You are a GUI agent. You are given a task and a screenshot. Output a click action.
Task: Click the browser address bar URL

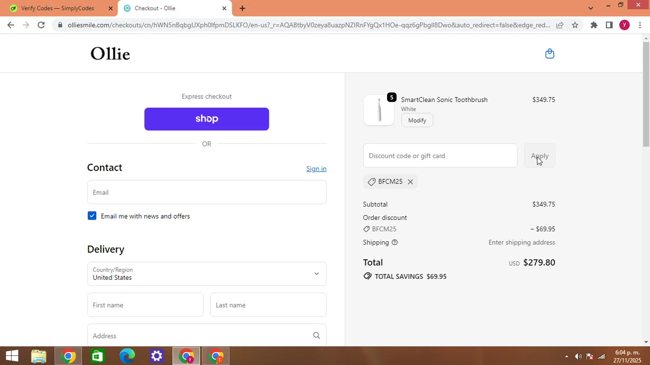point(309,25)
